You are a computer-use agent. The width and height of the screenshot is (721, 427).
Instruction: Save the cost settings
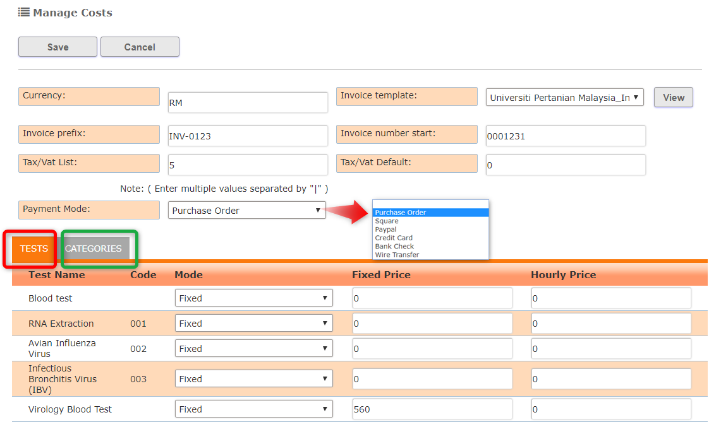[x=58, y=47]
